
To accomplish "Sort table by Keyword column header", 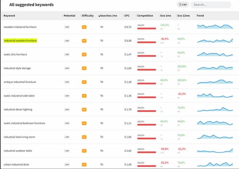I will 9,16.
